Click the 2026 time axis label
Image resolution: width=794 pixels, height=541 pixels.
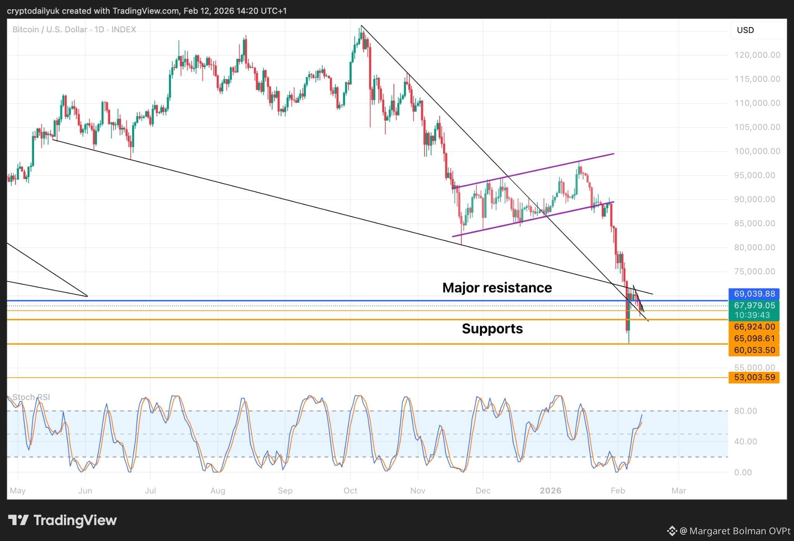(551, 491)
